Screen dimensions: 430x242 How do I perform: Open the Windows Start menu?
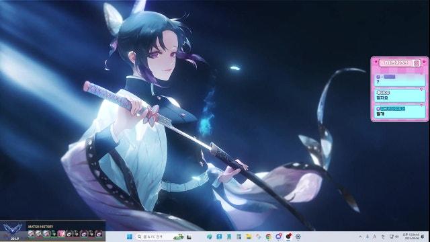click(130, 237)
